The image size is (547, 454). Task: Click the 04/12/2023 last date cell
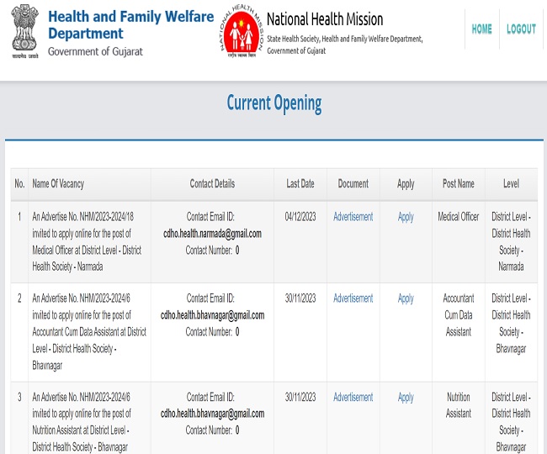[x=300, y=217]
